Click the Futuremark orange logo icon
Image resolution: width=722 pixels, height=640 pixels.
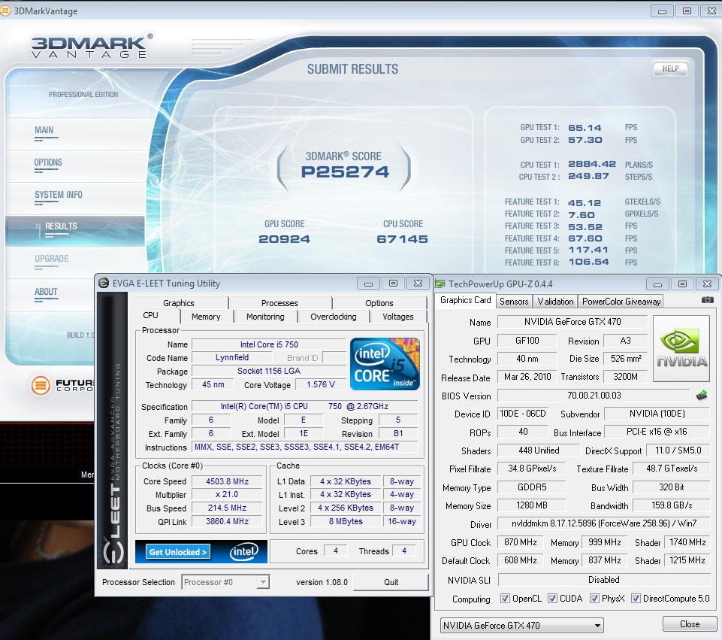click(x=41, y=385)
